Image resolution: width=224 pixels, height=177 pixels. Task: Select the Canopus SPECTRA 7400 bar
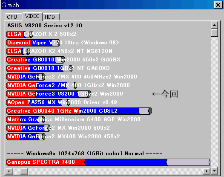(108, 162)
